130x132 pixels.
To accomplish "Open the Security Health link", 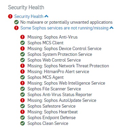I will tap(29, 16).
